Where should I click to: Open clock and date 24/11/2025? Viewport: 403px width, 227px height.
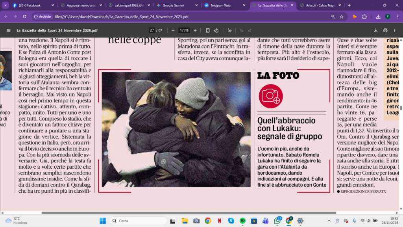click(x=390, y=221)
